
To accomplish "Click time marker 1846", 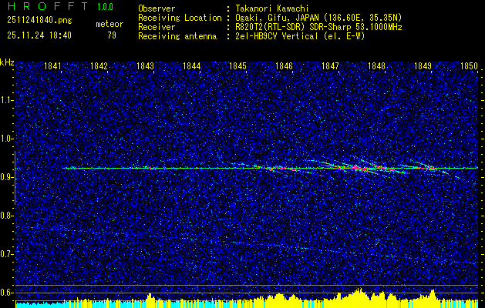I will 284,65.
